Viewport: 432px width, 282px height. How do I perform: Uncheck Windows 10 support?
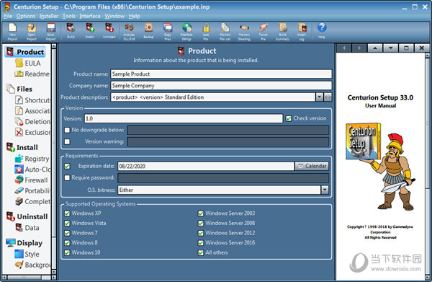67,252
